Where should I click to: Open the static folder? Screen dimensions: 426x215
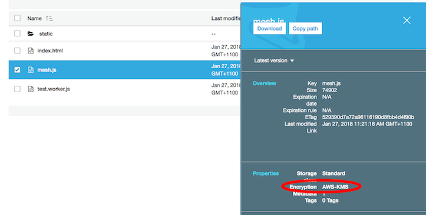click(46, 34)
